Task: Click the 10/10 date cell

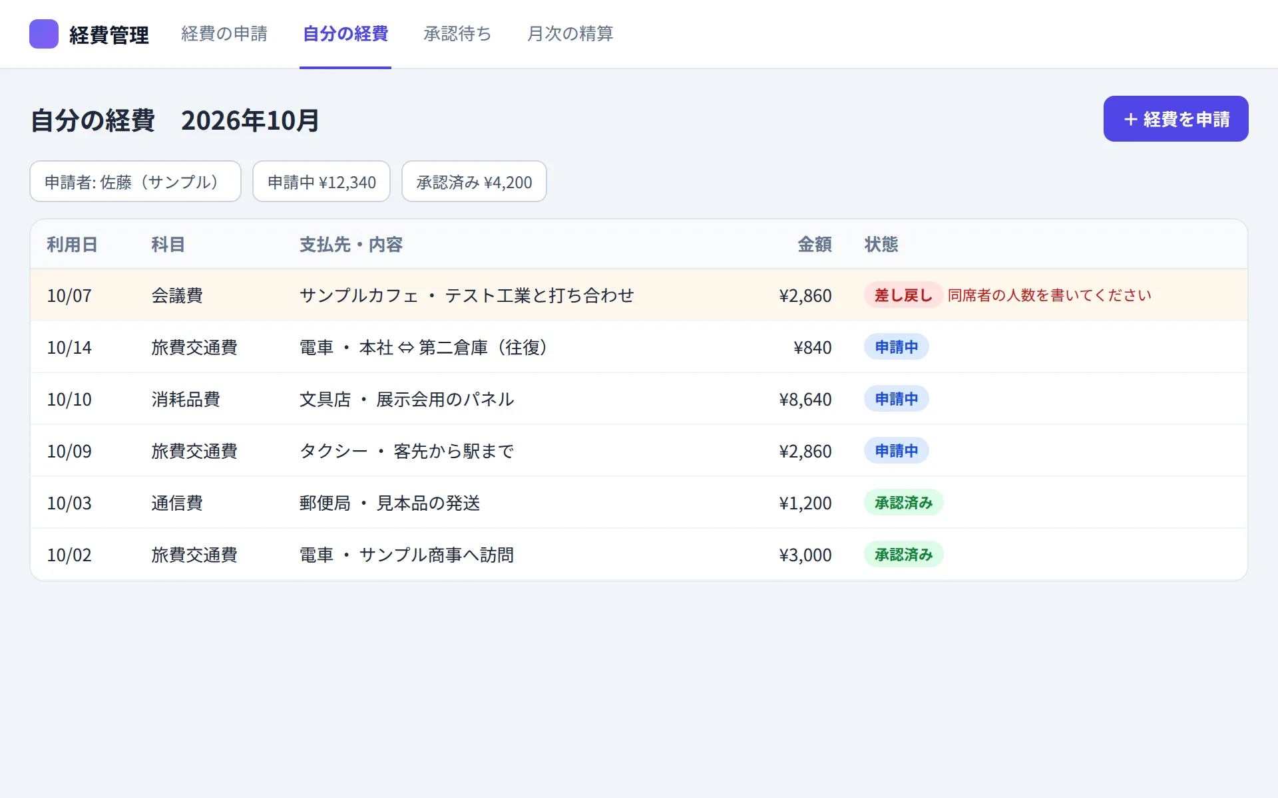Action: [x=69, y=399]
